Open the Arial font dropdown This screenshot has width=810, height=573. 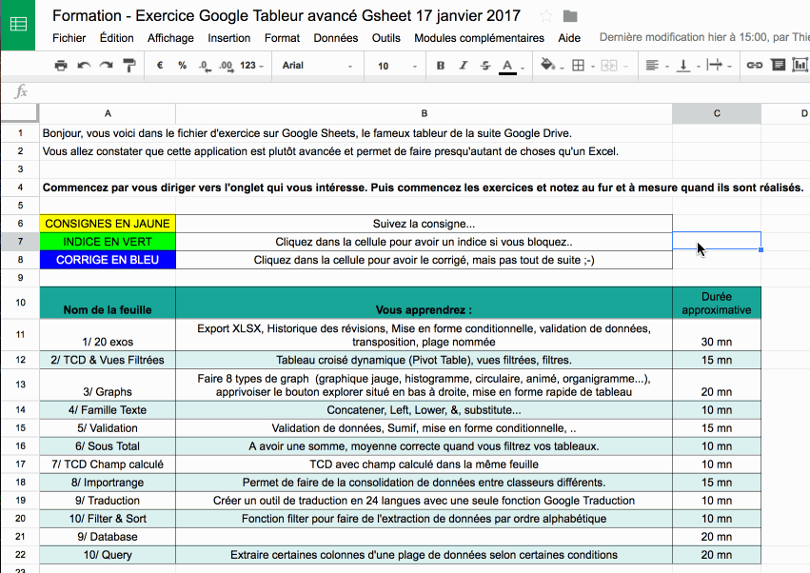[x=317, y=66]
